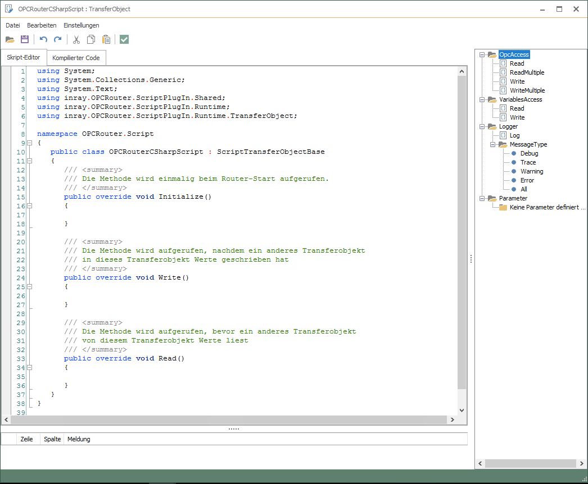Cut selection with the scissors icon
Image resolution: width=588 pixels, height=484 pixels.
(x=76, y=39)
